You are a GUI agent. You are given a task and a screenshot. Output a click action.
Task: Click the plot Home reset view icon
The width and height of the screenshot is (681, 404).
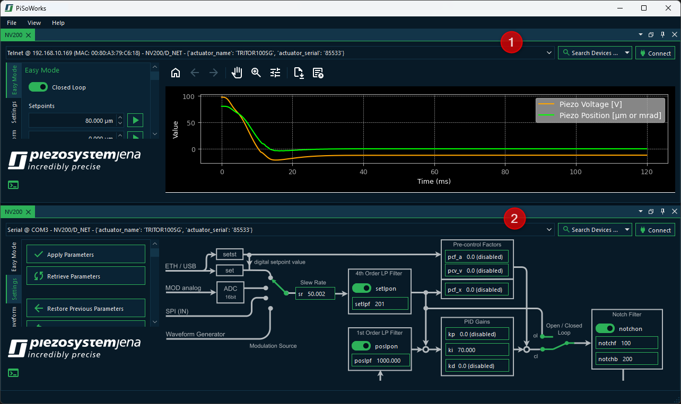click(176, 73)
